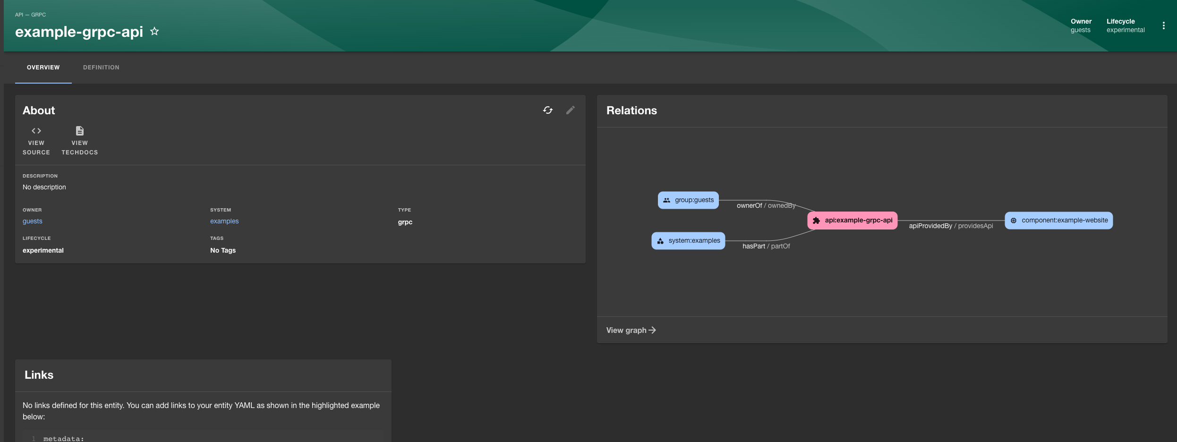Toggle the star to favorite example-grpc-api

[x=154, y=31]
